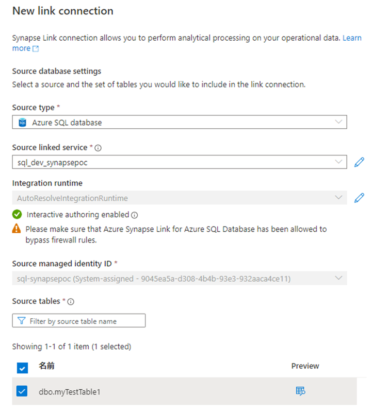Click info icon next to Source linked service
This screenshot has width=372, height=414.
click(x=98, y=148)
